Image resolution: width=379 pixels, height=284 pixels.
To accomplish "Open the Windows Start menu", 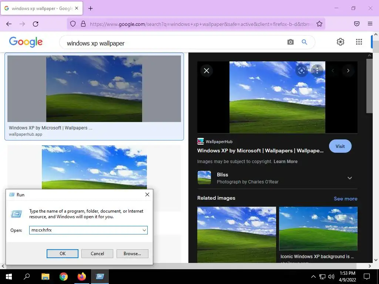I will (x=9, y=277).
